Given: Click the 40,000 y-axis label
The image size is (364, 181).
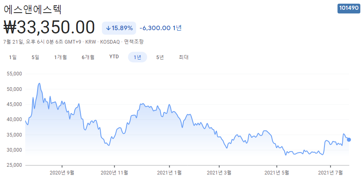Looking at the screenshot, I should [x=14, y=119].
